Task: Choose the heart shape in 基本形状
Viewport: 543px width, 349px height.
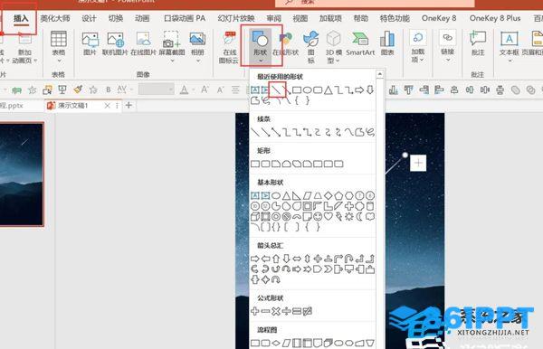Action: [x=328, y=216]
